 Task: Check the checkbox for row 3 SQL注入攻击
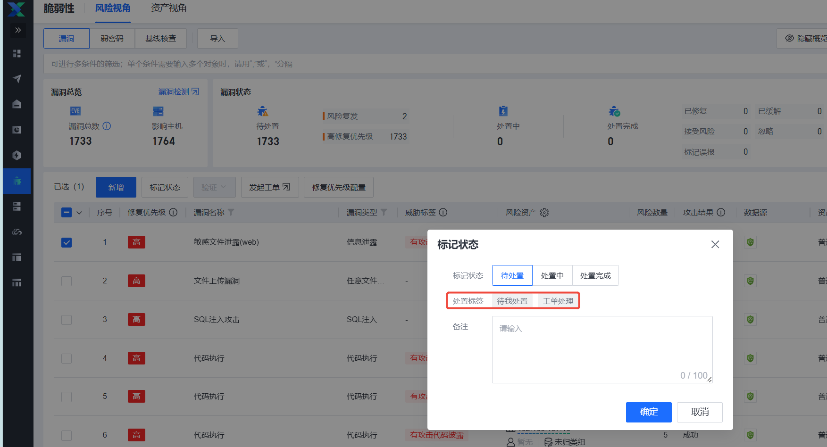click(67, 320)
